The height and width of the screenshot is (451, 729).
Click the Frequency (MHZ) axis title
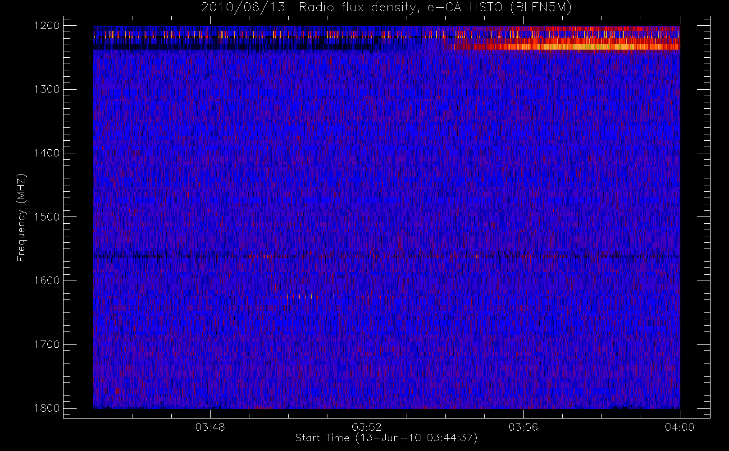(21, 217)
